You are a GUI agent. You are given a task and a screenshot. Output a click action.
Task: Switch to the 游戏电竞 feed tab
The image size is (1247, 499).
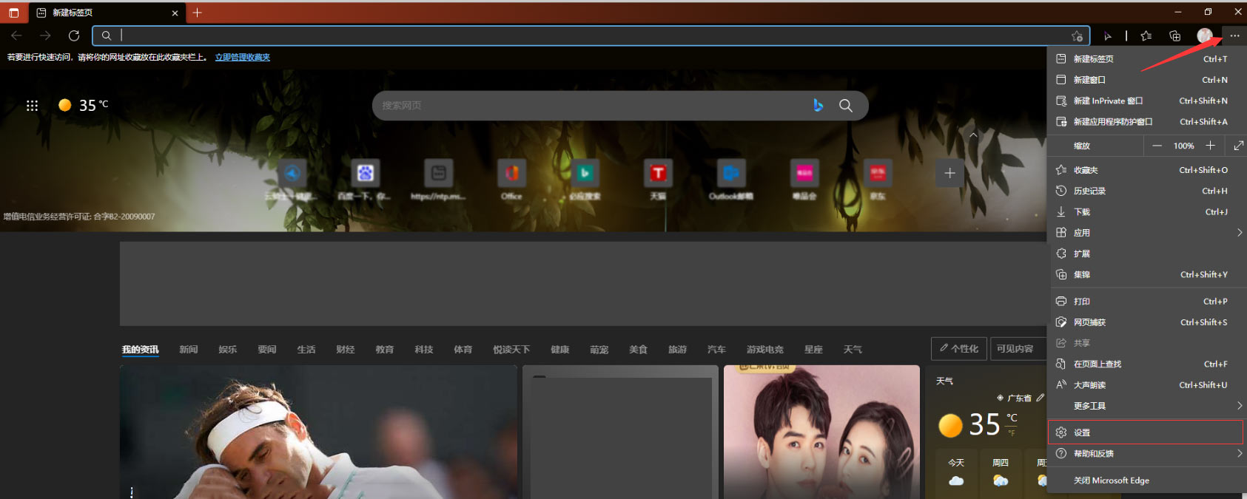point(765,350)
